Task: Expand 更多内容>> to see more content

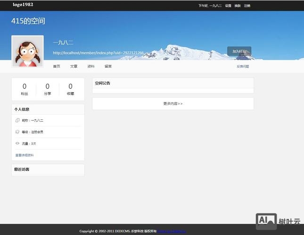Action: tap(173, 103)
